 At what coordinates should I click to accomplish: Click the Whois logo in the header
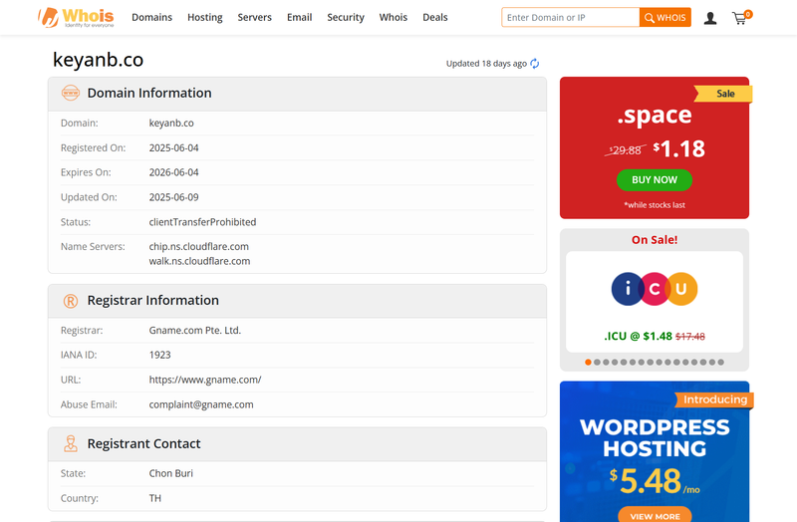click(76, 17)
